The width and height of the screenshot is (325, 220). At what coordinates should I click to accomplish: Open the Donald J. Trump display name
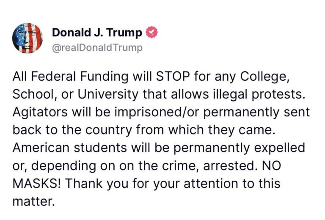(x=97, y=33)
